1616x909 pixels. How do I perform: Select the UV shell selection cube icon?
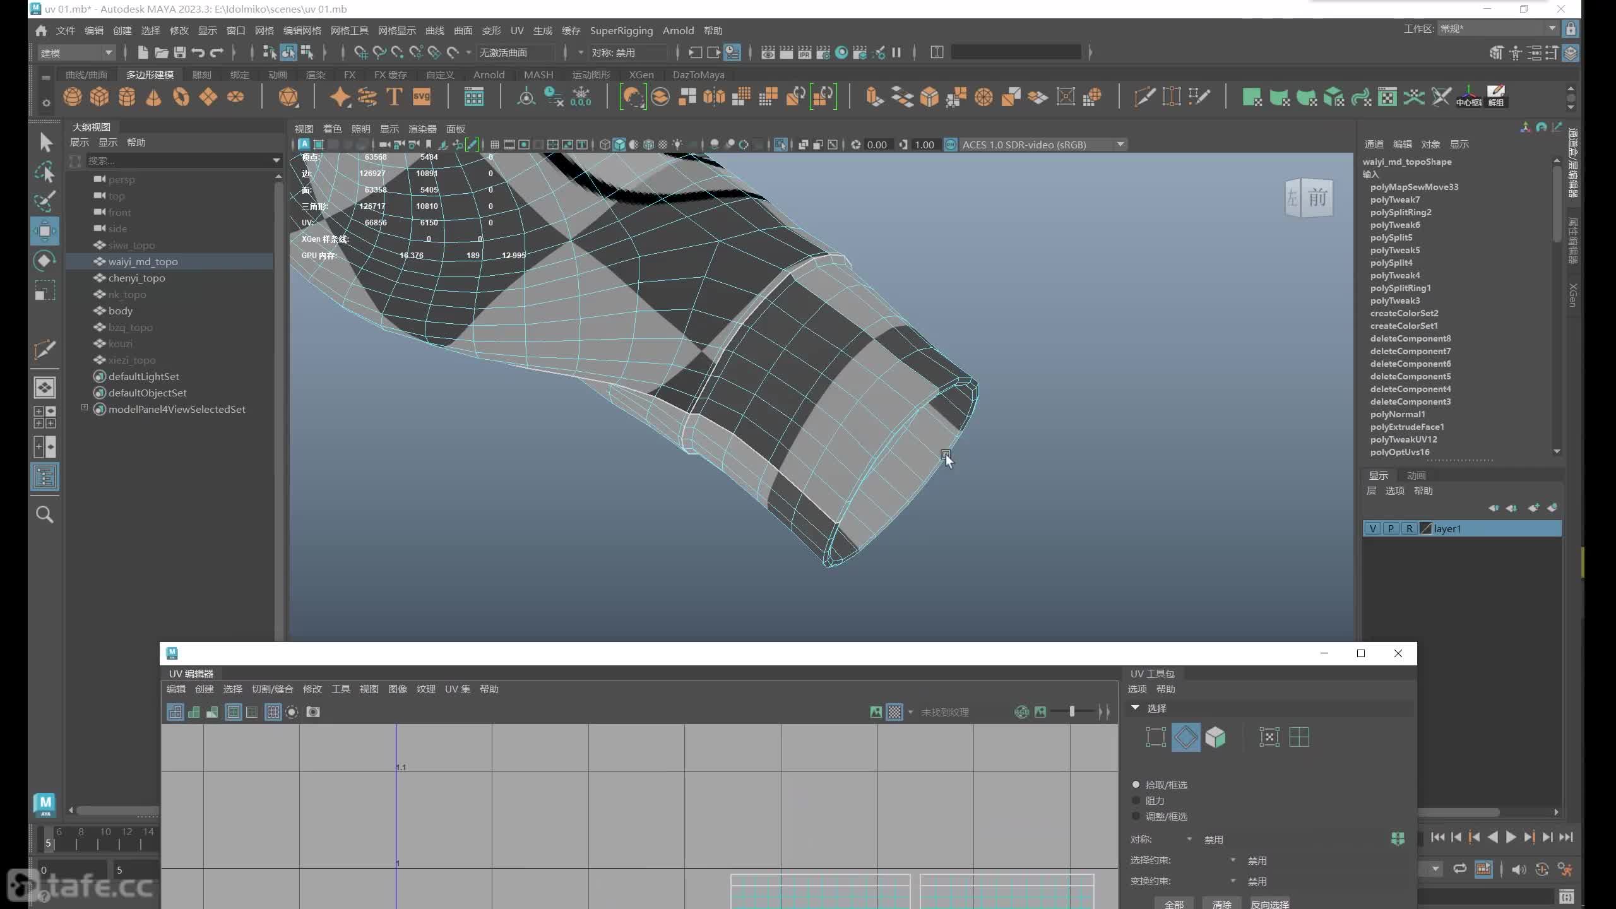click(1215, 737)
